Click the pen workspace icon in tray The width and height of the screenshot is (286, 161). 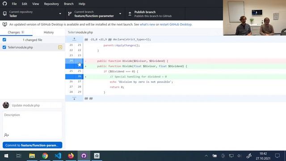tap(249, 156)
